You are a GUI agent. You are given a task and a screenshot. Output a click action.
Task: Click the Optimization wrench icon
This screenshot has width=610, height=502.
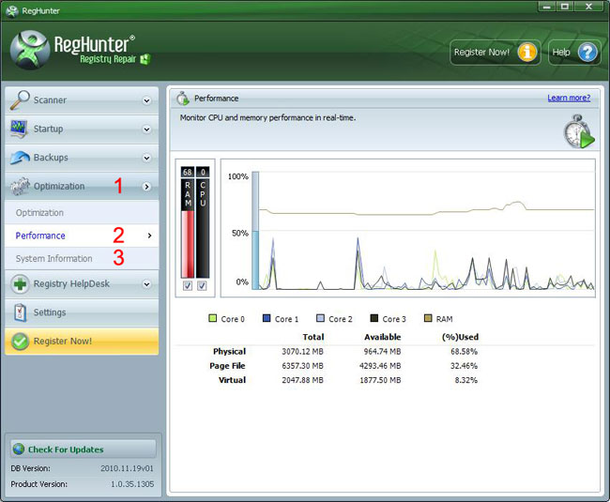19,186
